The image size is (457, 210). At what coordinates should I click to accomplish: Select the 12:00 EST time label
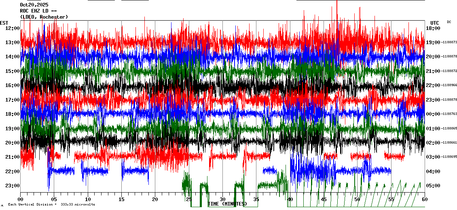point(13,28)
